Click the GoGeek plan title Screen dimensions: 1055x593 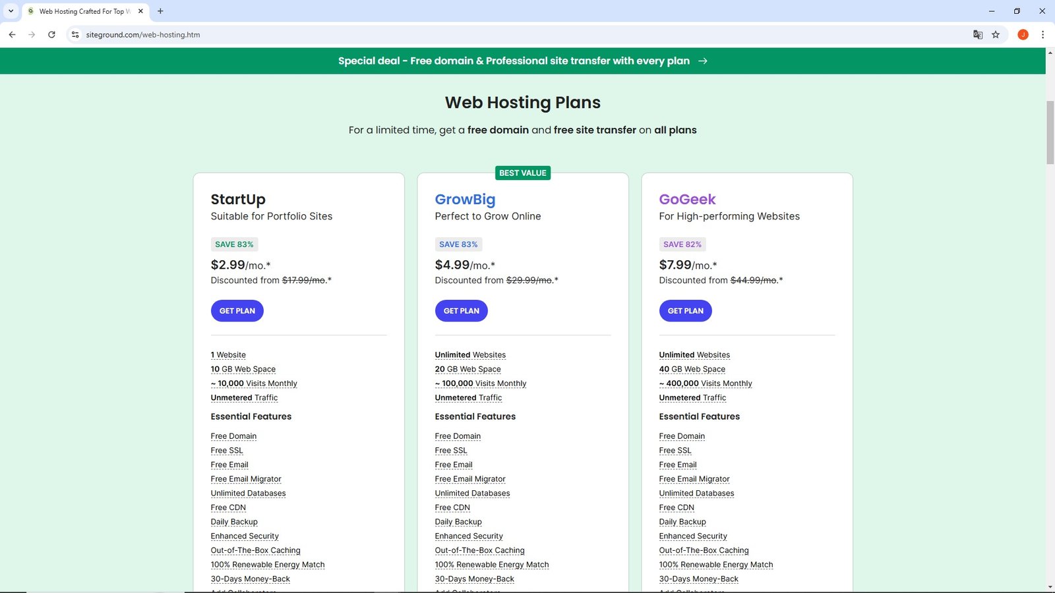[687, 199]
